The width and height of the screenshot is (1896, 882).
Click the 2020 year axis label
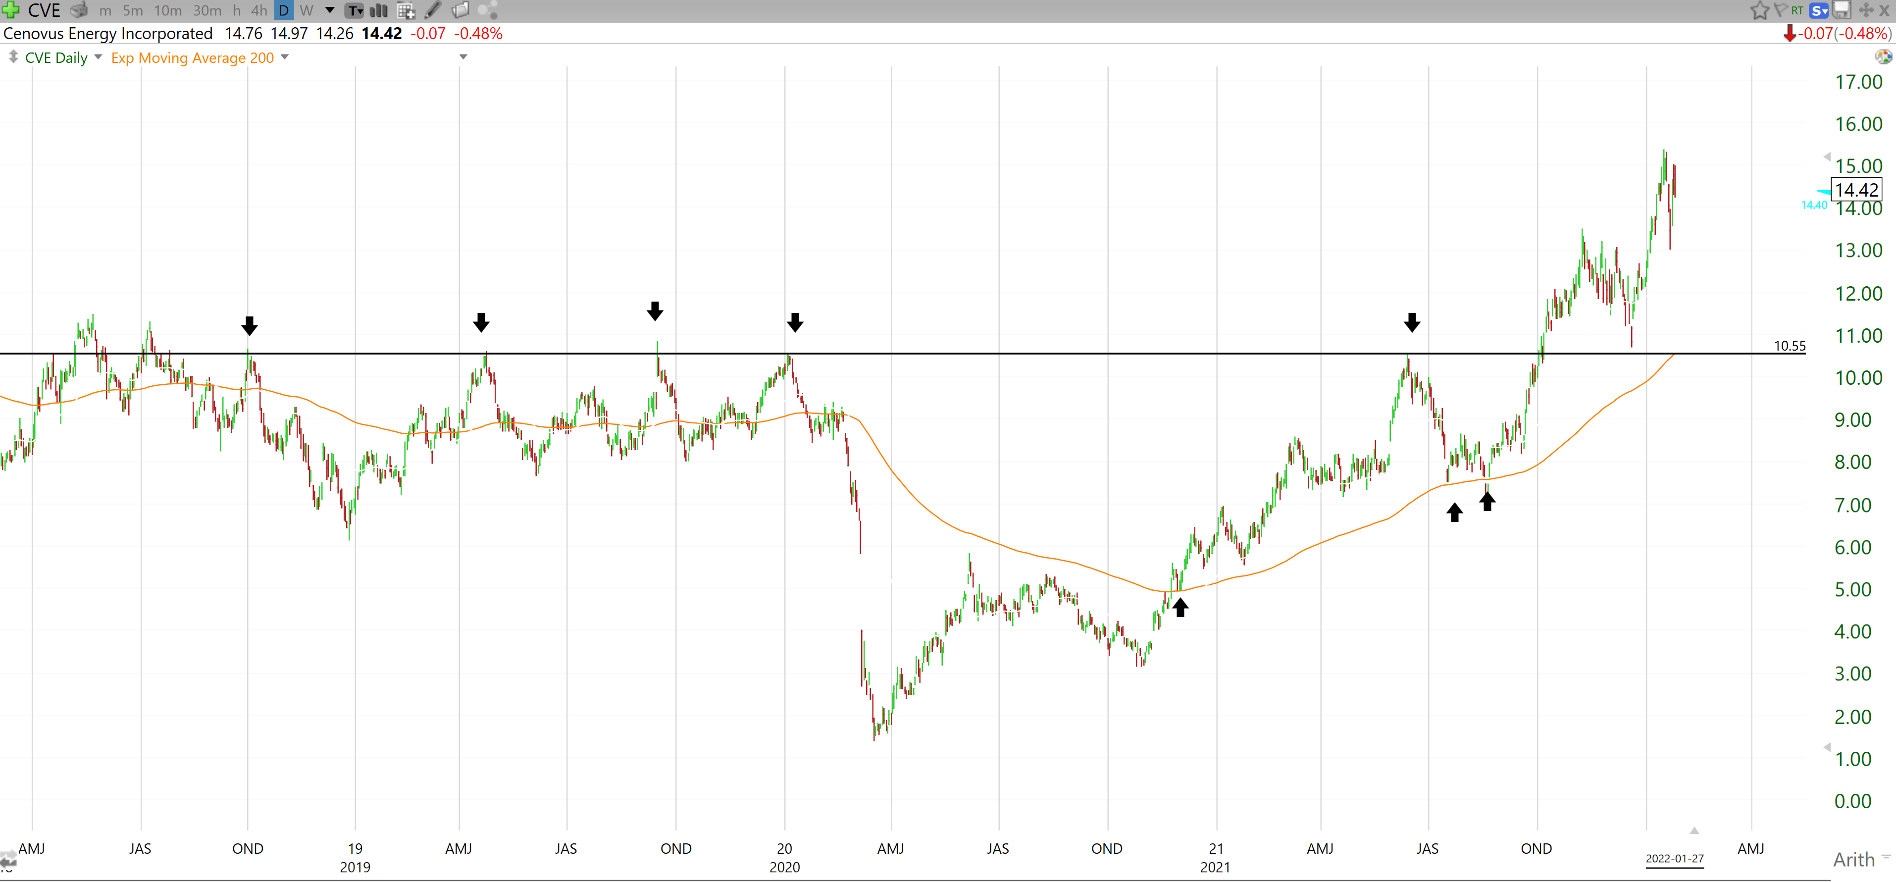click(x=784, y=867)
